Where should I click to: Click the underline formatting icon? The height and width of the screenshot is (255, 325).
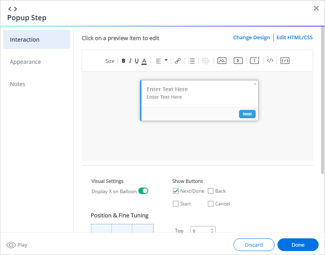coord(137,61)
